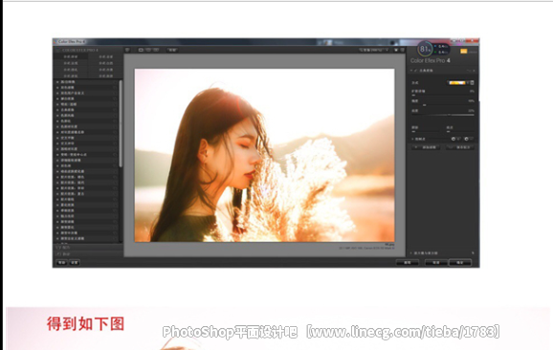Click the Compare button in top toolbar
Screen dimensions: 553x350
click(172, 50)
